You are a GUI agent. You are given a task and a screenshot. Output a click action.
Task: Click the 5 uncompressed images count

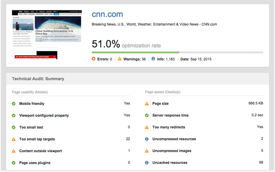pyautogui.click(x=262, y=151)
